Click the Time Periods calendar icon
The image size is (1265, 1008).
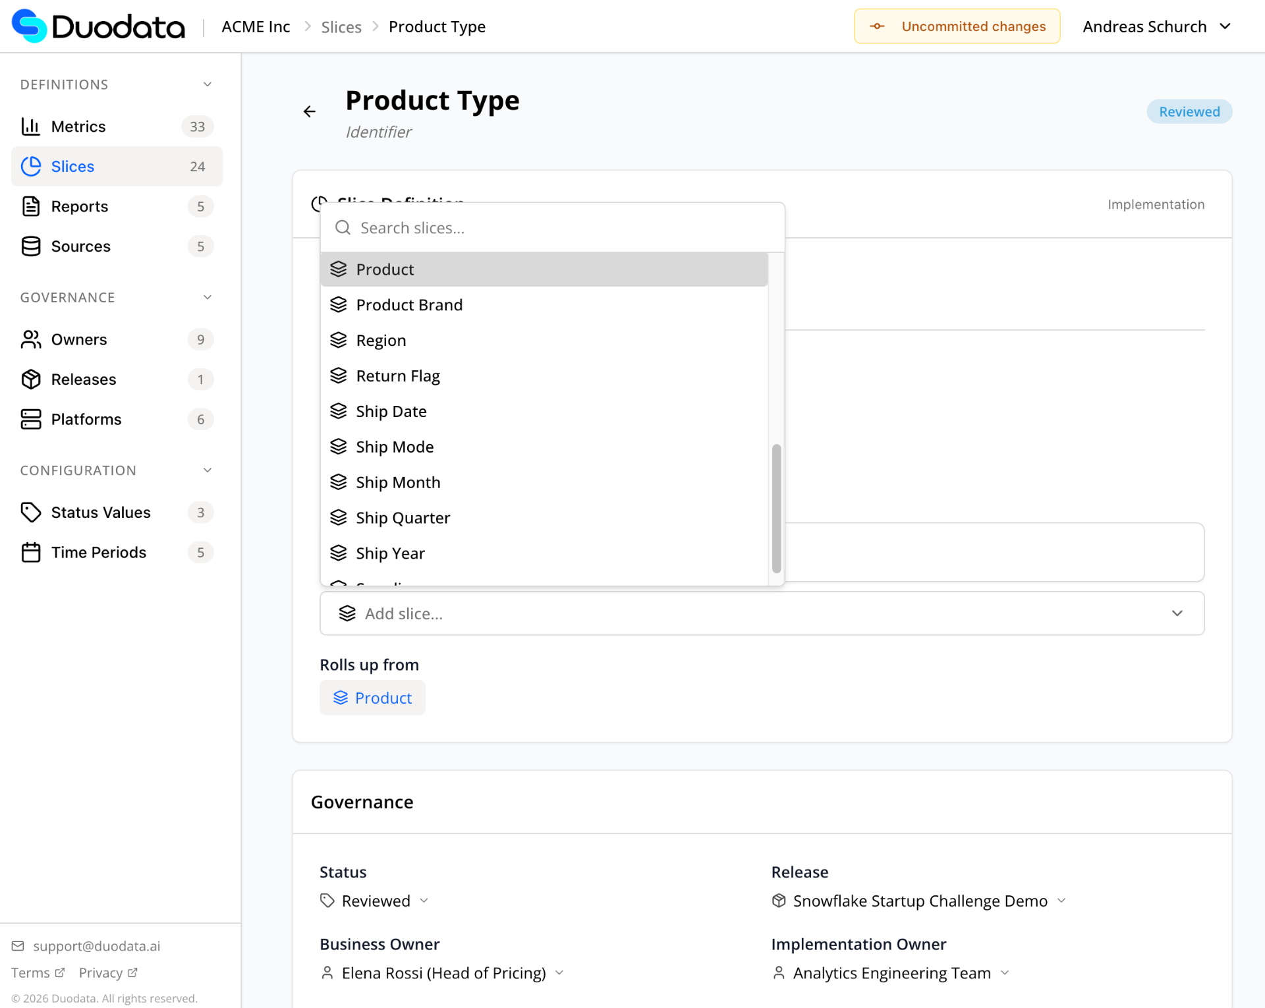(30, 552)
